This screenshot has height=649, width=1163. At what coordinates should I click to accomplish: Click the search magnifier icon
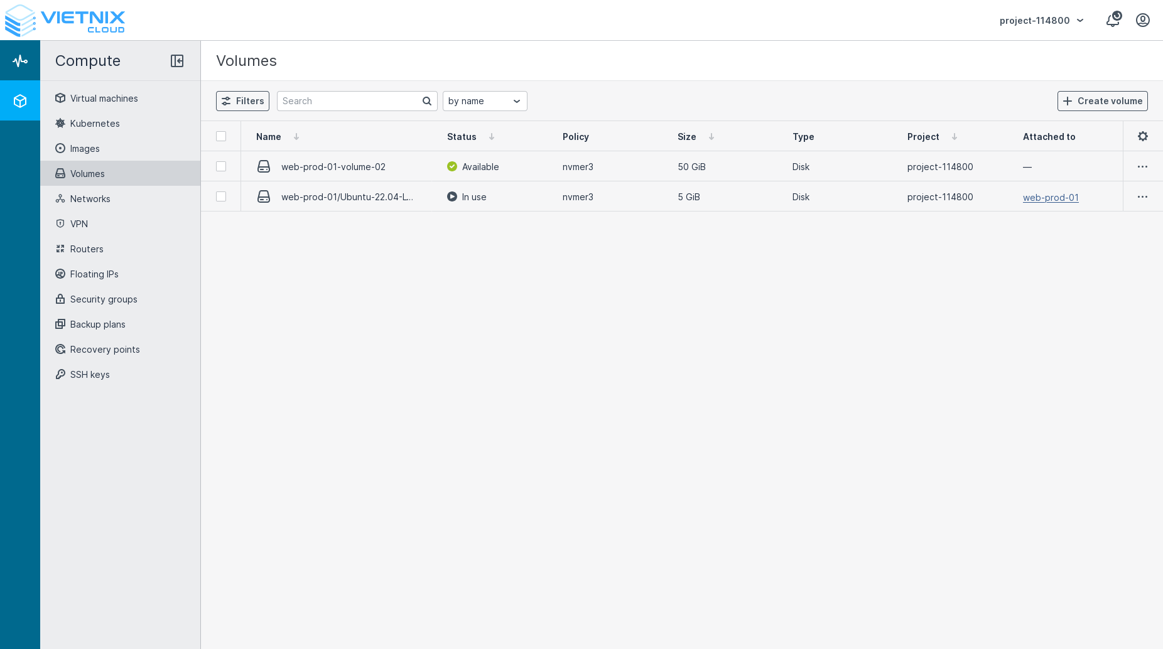point(427,101)
